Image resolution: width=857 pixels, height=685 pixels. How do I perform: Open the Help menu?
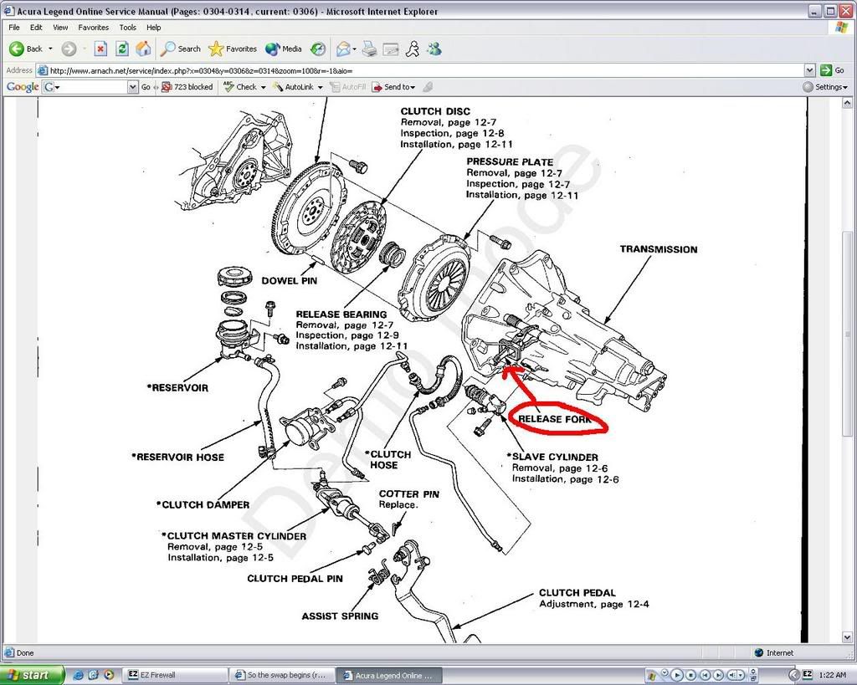(154, 28)
